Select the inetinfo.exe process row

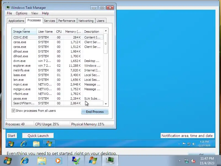(57, 70)
